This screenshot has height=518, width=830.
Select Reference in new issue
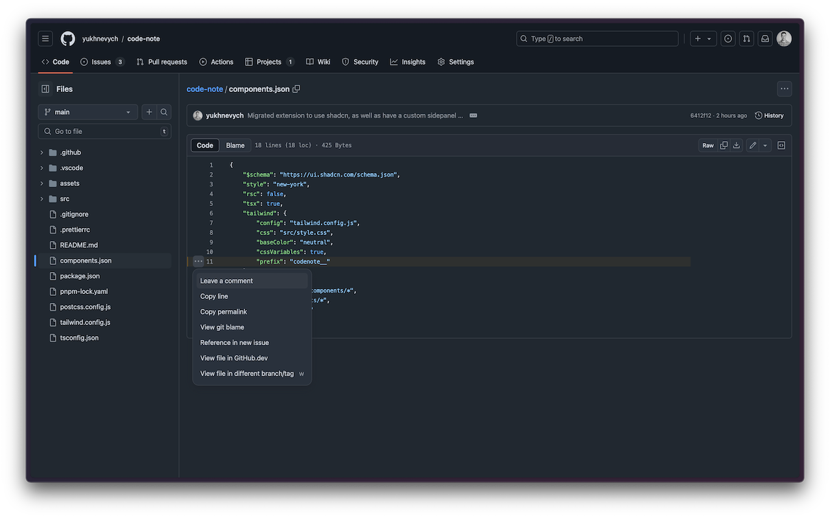(x=252, y=343)
